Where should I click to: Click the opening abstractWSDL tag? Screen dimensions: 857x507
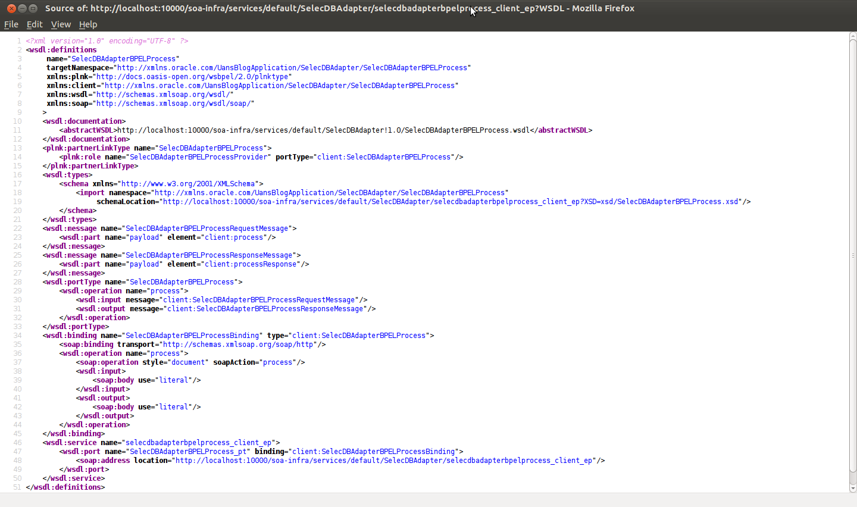[87, 130]
